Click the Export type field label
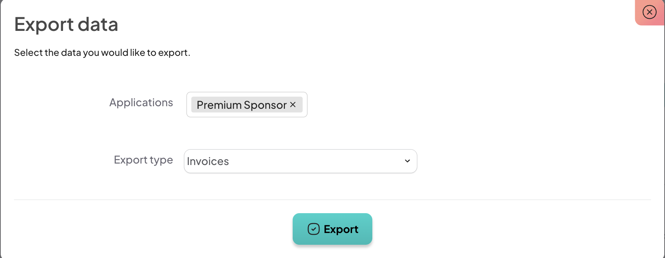This screenshot has width=665, height=258. pyautogui.click(x=143, y=160)
